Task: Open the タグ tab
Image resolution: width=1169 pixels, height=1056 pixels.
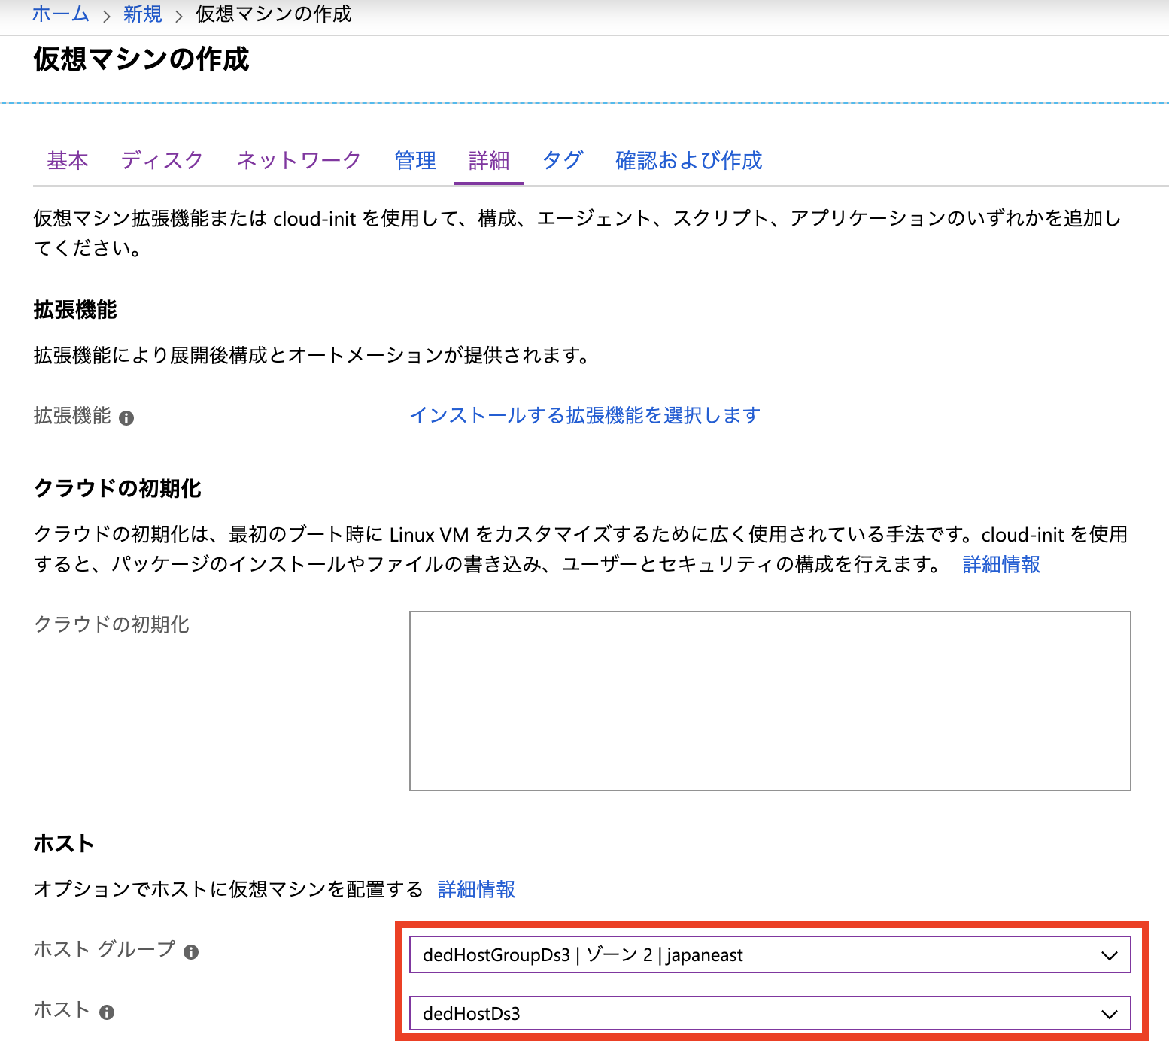Action: [x=563, y=160]
